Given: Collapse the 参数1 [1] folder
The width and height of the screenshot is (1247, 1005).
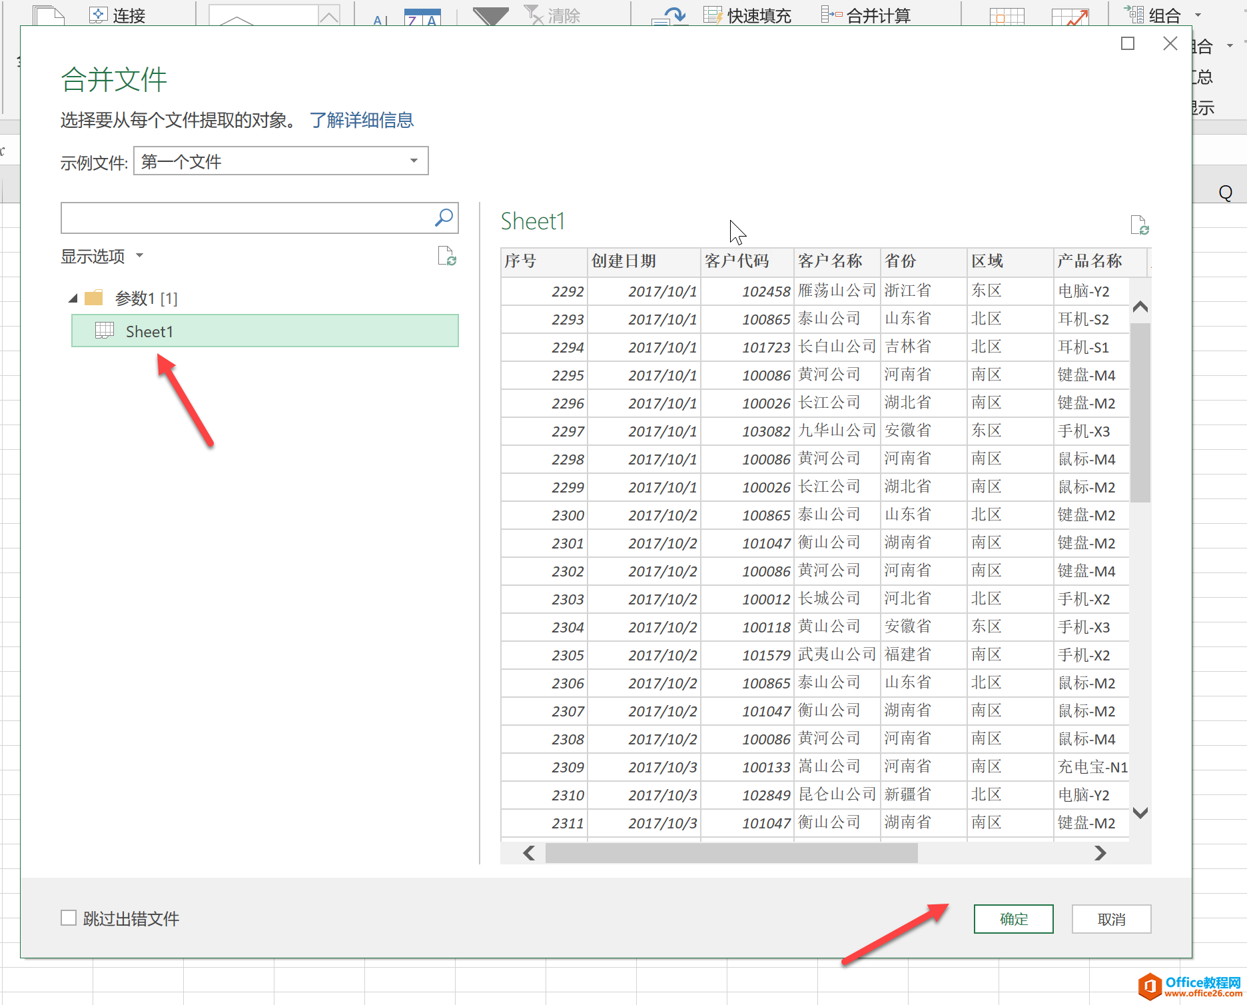Looking at the screenshot, I should pyautogui.click(x=73, y=298).
